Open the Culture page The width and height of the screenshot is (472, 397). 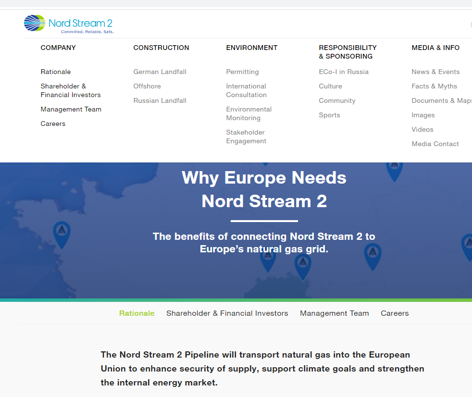[330, 86]
